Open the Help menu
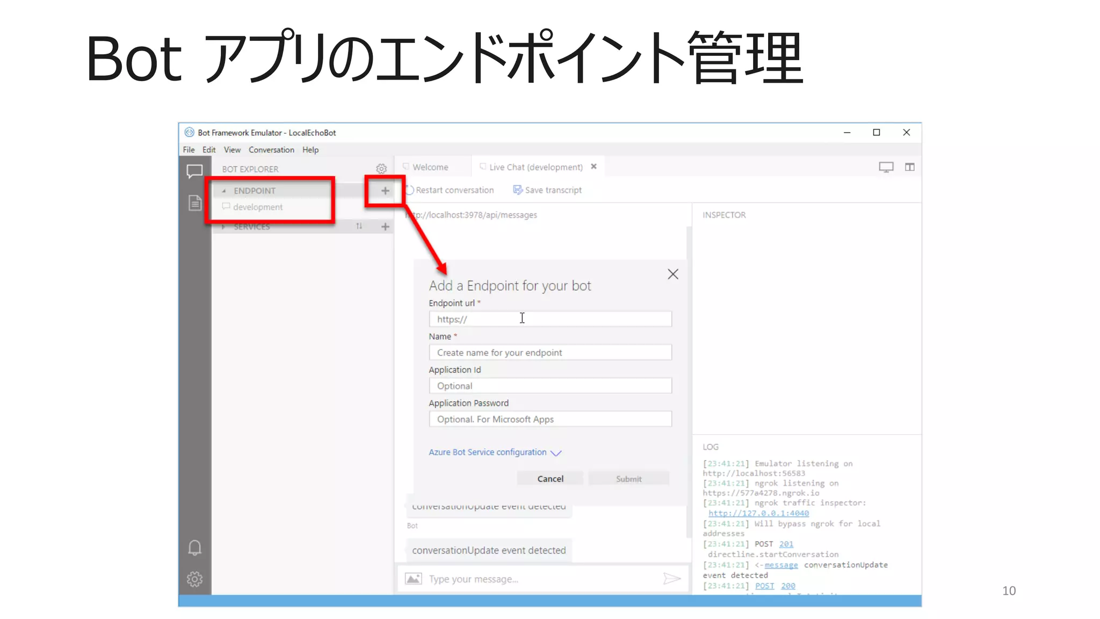 (310, 150)
